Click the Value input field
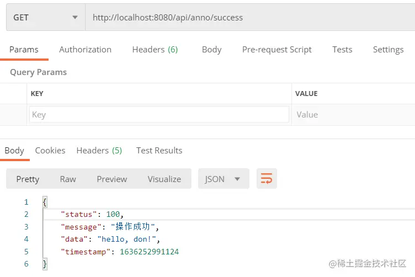 click(354, 115)
